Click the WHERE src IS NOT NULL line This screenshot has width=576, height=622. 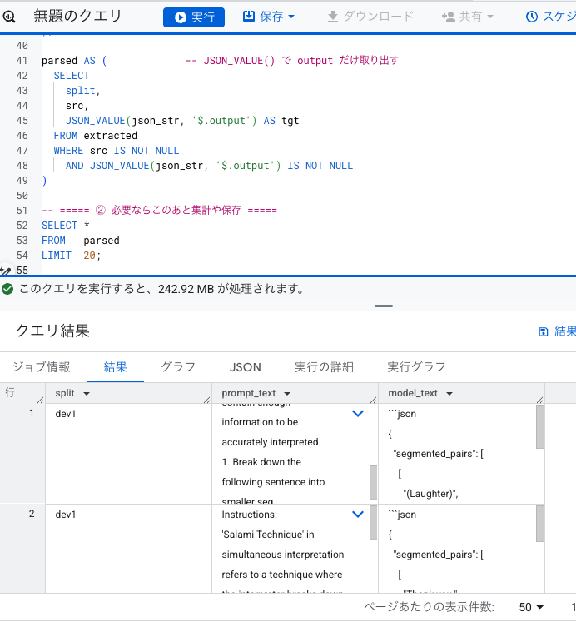click(x=117, y=151)
